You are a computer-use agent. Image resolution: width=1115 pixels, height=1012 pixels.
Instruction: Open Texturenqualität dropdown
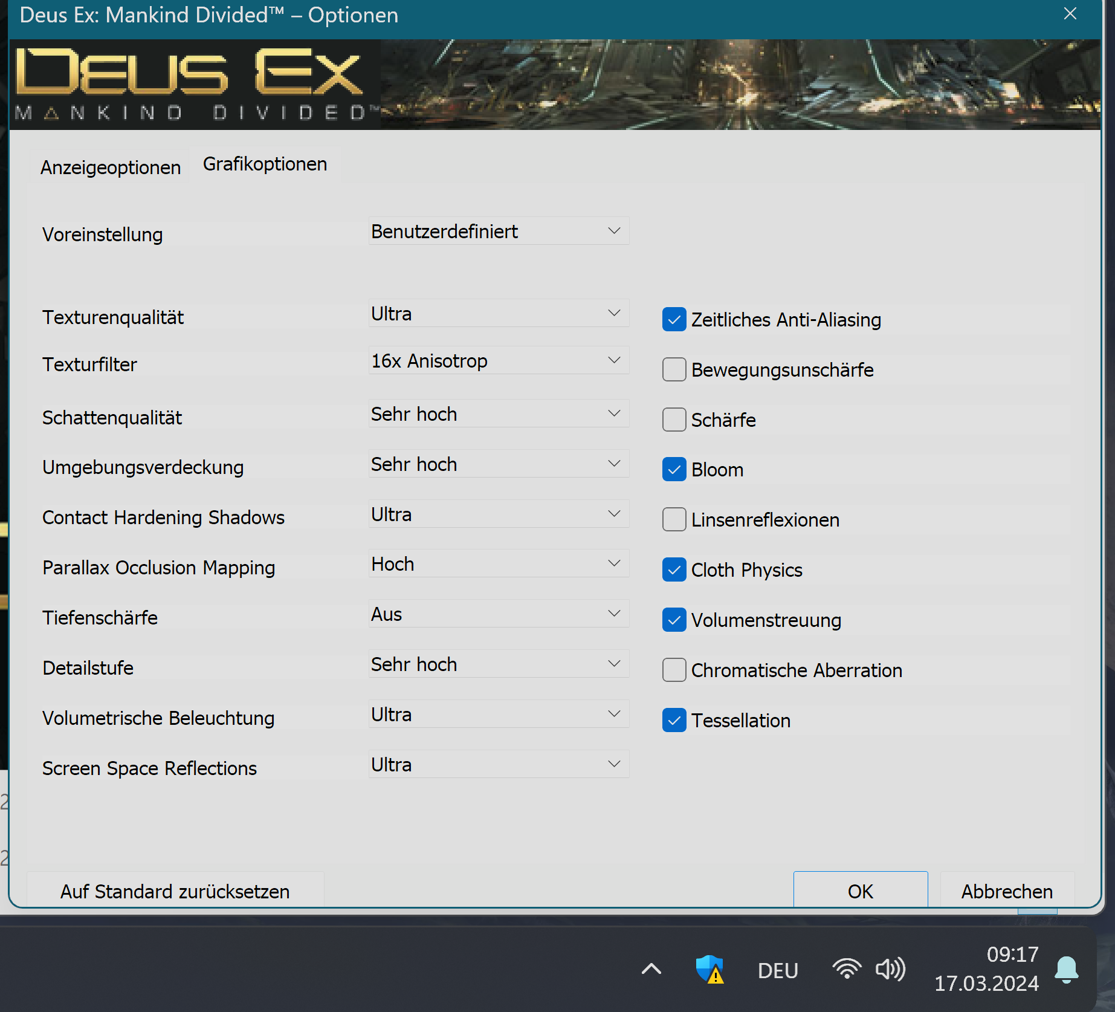(499, 313)
